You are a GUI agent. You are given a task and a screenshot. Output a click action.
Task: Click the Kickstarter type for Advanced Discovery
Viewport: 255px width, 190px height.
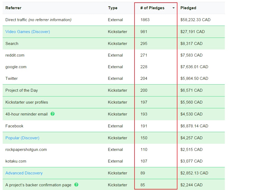click(x=117, y=173)
